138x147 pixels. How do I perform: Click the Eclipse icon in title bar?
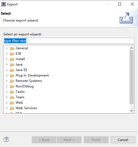coord(4,4)
